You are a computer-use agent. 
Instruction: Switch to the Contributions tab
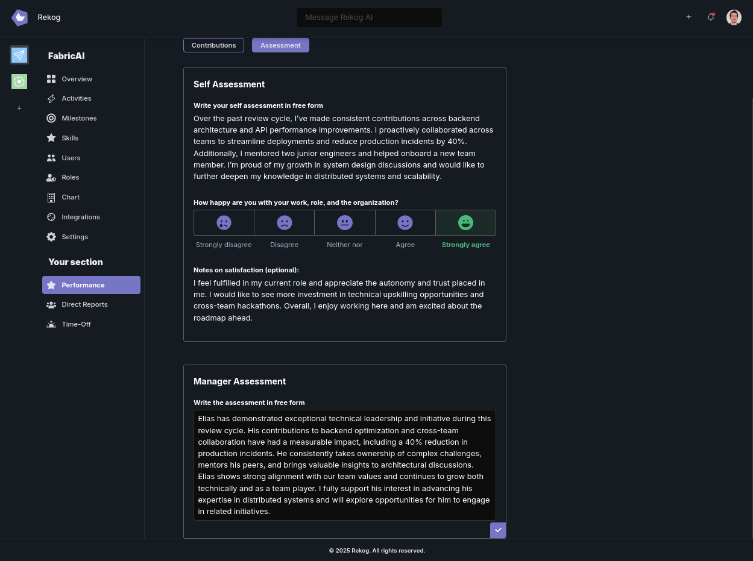click(x=213, y=45)
